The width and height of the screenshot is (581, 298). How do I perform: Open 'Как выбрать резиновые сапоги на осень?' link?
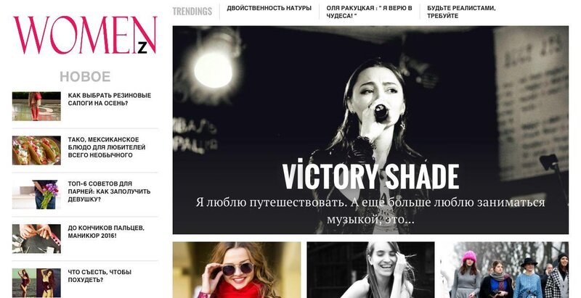pos(110,99)
